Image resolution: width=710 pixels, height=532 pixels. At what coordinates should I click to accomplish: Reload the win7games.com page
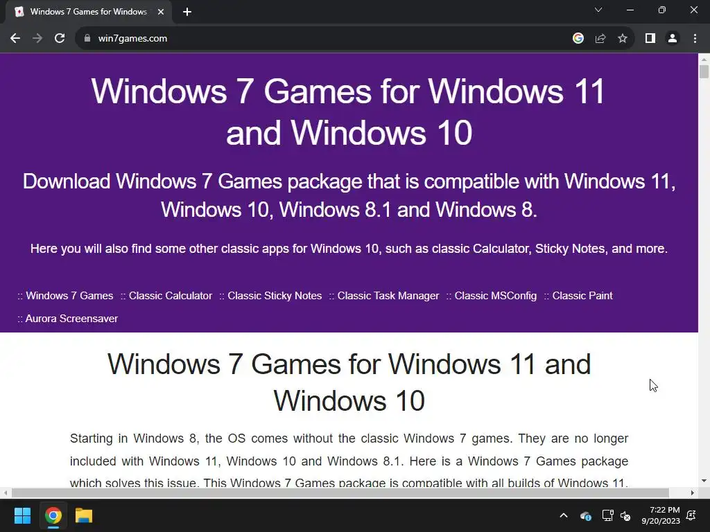click(x=60, y=39)
